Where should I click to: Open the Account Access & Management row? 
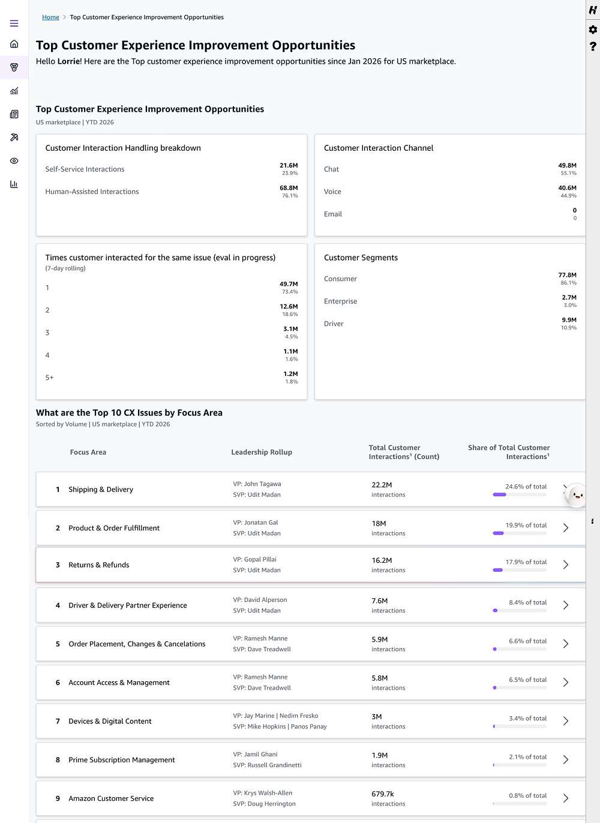(311, 682)
